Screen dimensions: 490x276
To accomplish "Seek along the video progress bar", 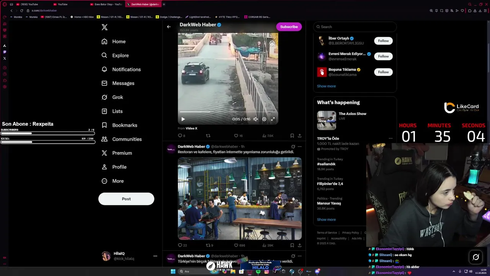I will [228, 112].
